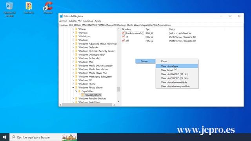Click the registry path address bar

point(151,25)
